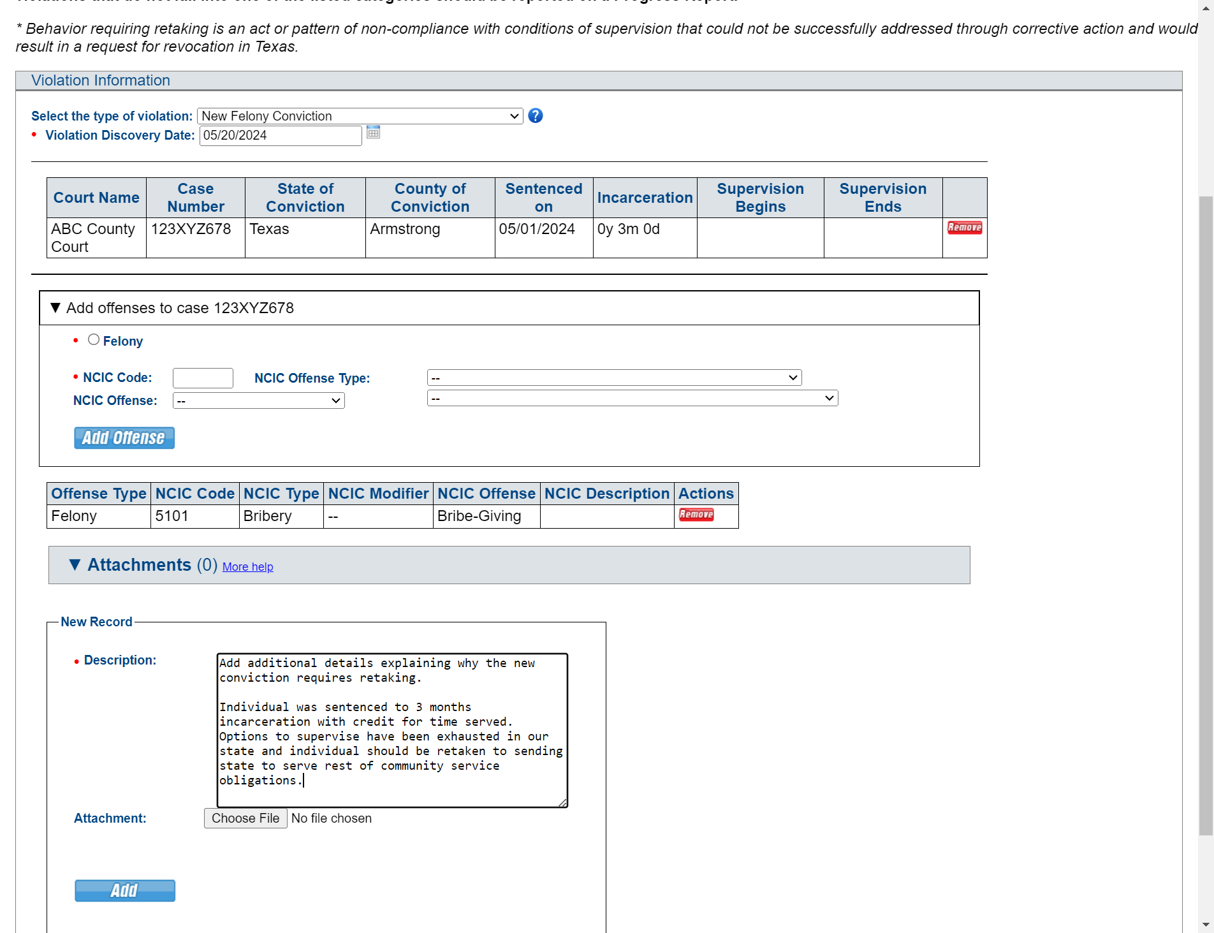
Task: Open the NCIC Offense Type dropdown
Action: 614,378
